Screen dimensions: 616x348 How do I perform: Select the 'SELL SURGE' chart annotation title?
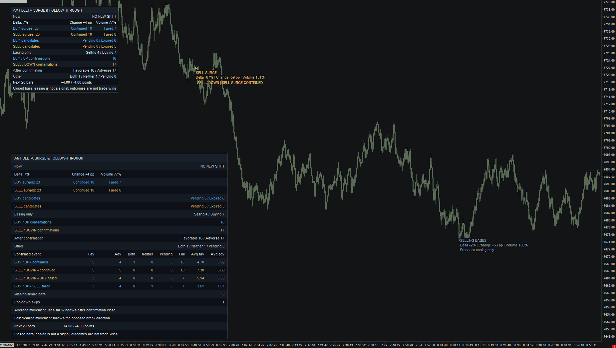coord(206,73)
